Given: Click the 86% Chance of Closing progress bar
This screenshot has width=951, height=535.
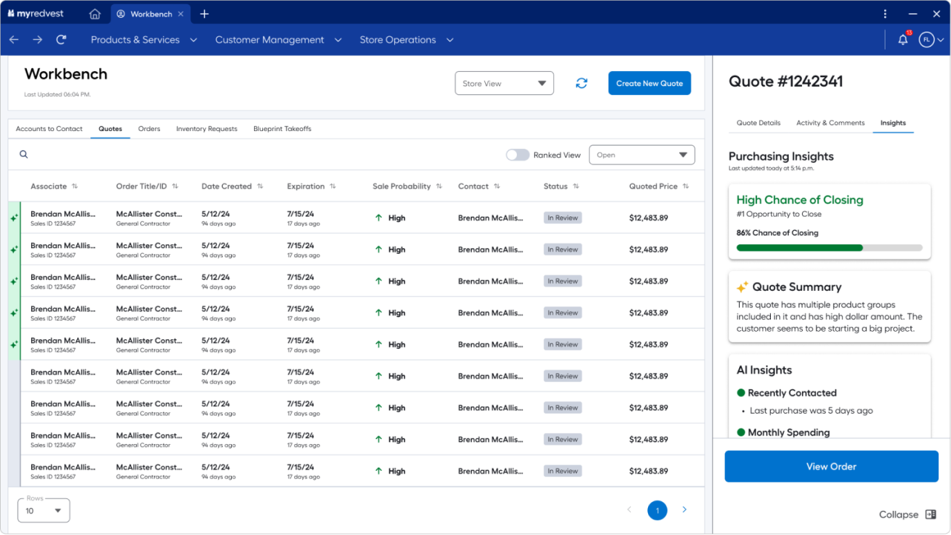Looking at the screenshot, I should click(x=829, y=248).
